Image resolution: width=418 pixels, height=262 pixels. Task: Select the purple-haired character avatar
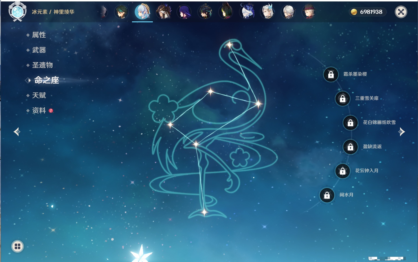pos(184,12)
